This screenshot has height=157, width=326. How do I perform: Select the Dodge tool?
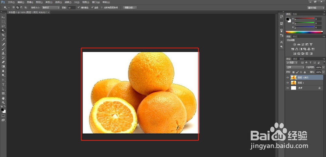[3, 75]
